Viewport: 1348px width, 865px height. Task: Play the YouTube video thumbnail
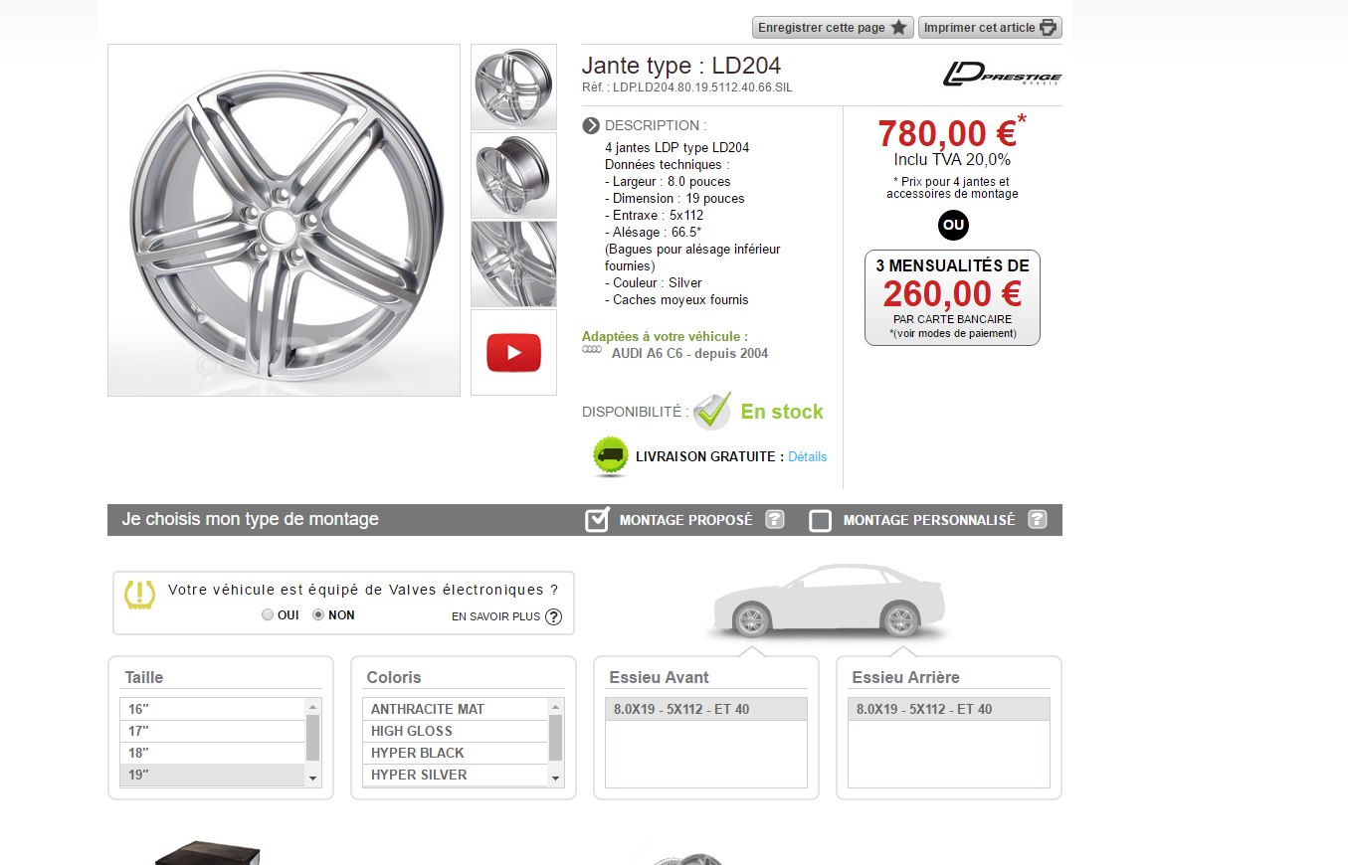(x=513, y=353)
